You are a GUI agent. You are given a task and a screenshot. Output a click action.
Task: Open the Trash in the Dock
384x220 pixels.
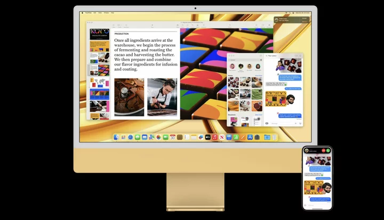tap(274, 137)
